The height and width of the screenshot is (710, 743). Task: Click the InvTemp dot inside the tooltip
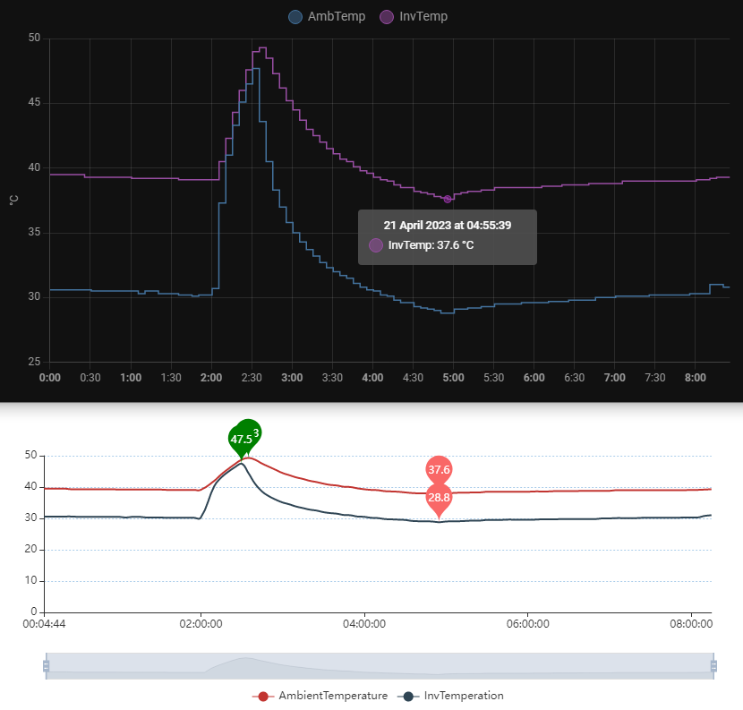click(377, 244)
